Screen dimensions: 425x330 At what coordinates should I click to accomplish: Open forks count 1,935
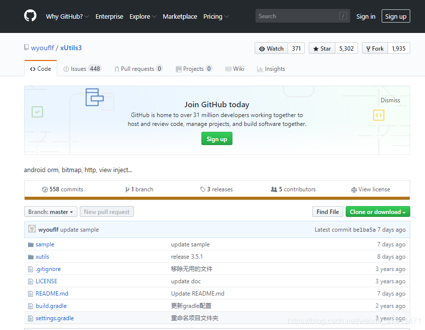pos(399,49)
